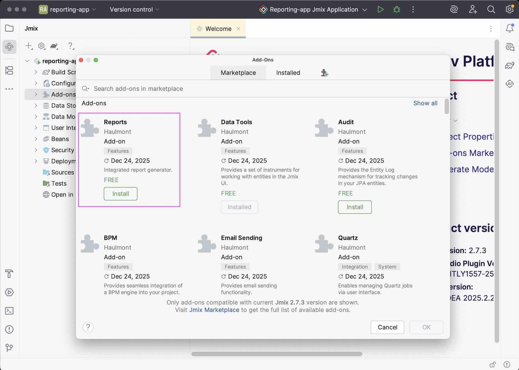
Task: Click the install add-on manually puzzle icon
Action: click(x=324, y=73)
